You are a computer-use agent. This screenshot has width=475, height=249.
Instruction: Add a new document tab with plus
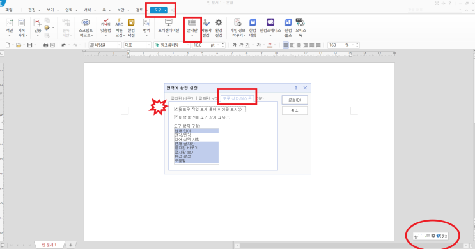tap(70, 245)
